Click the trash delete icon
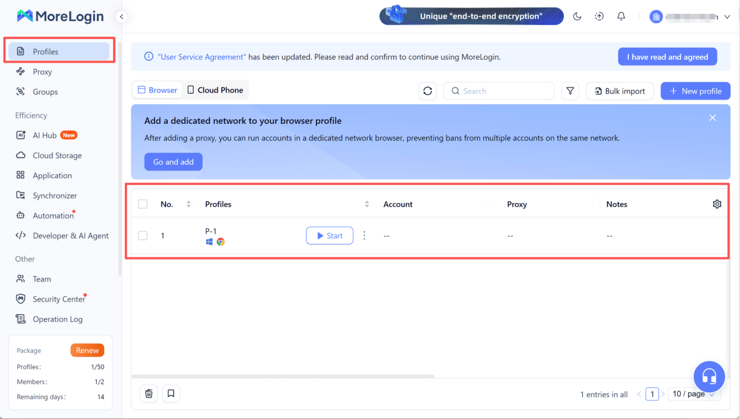 coord(149,394)
